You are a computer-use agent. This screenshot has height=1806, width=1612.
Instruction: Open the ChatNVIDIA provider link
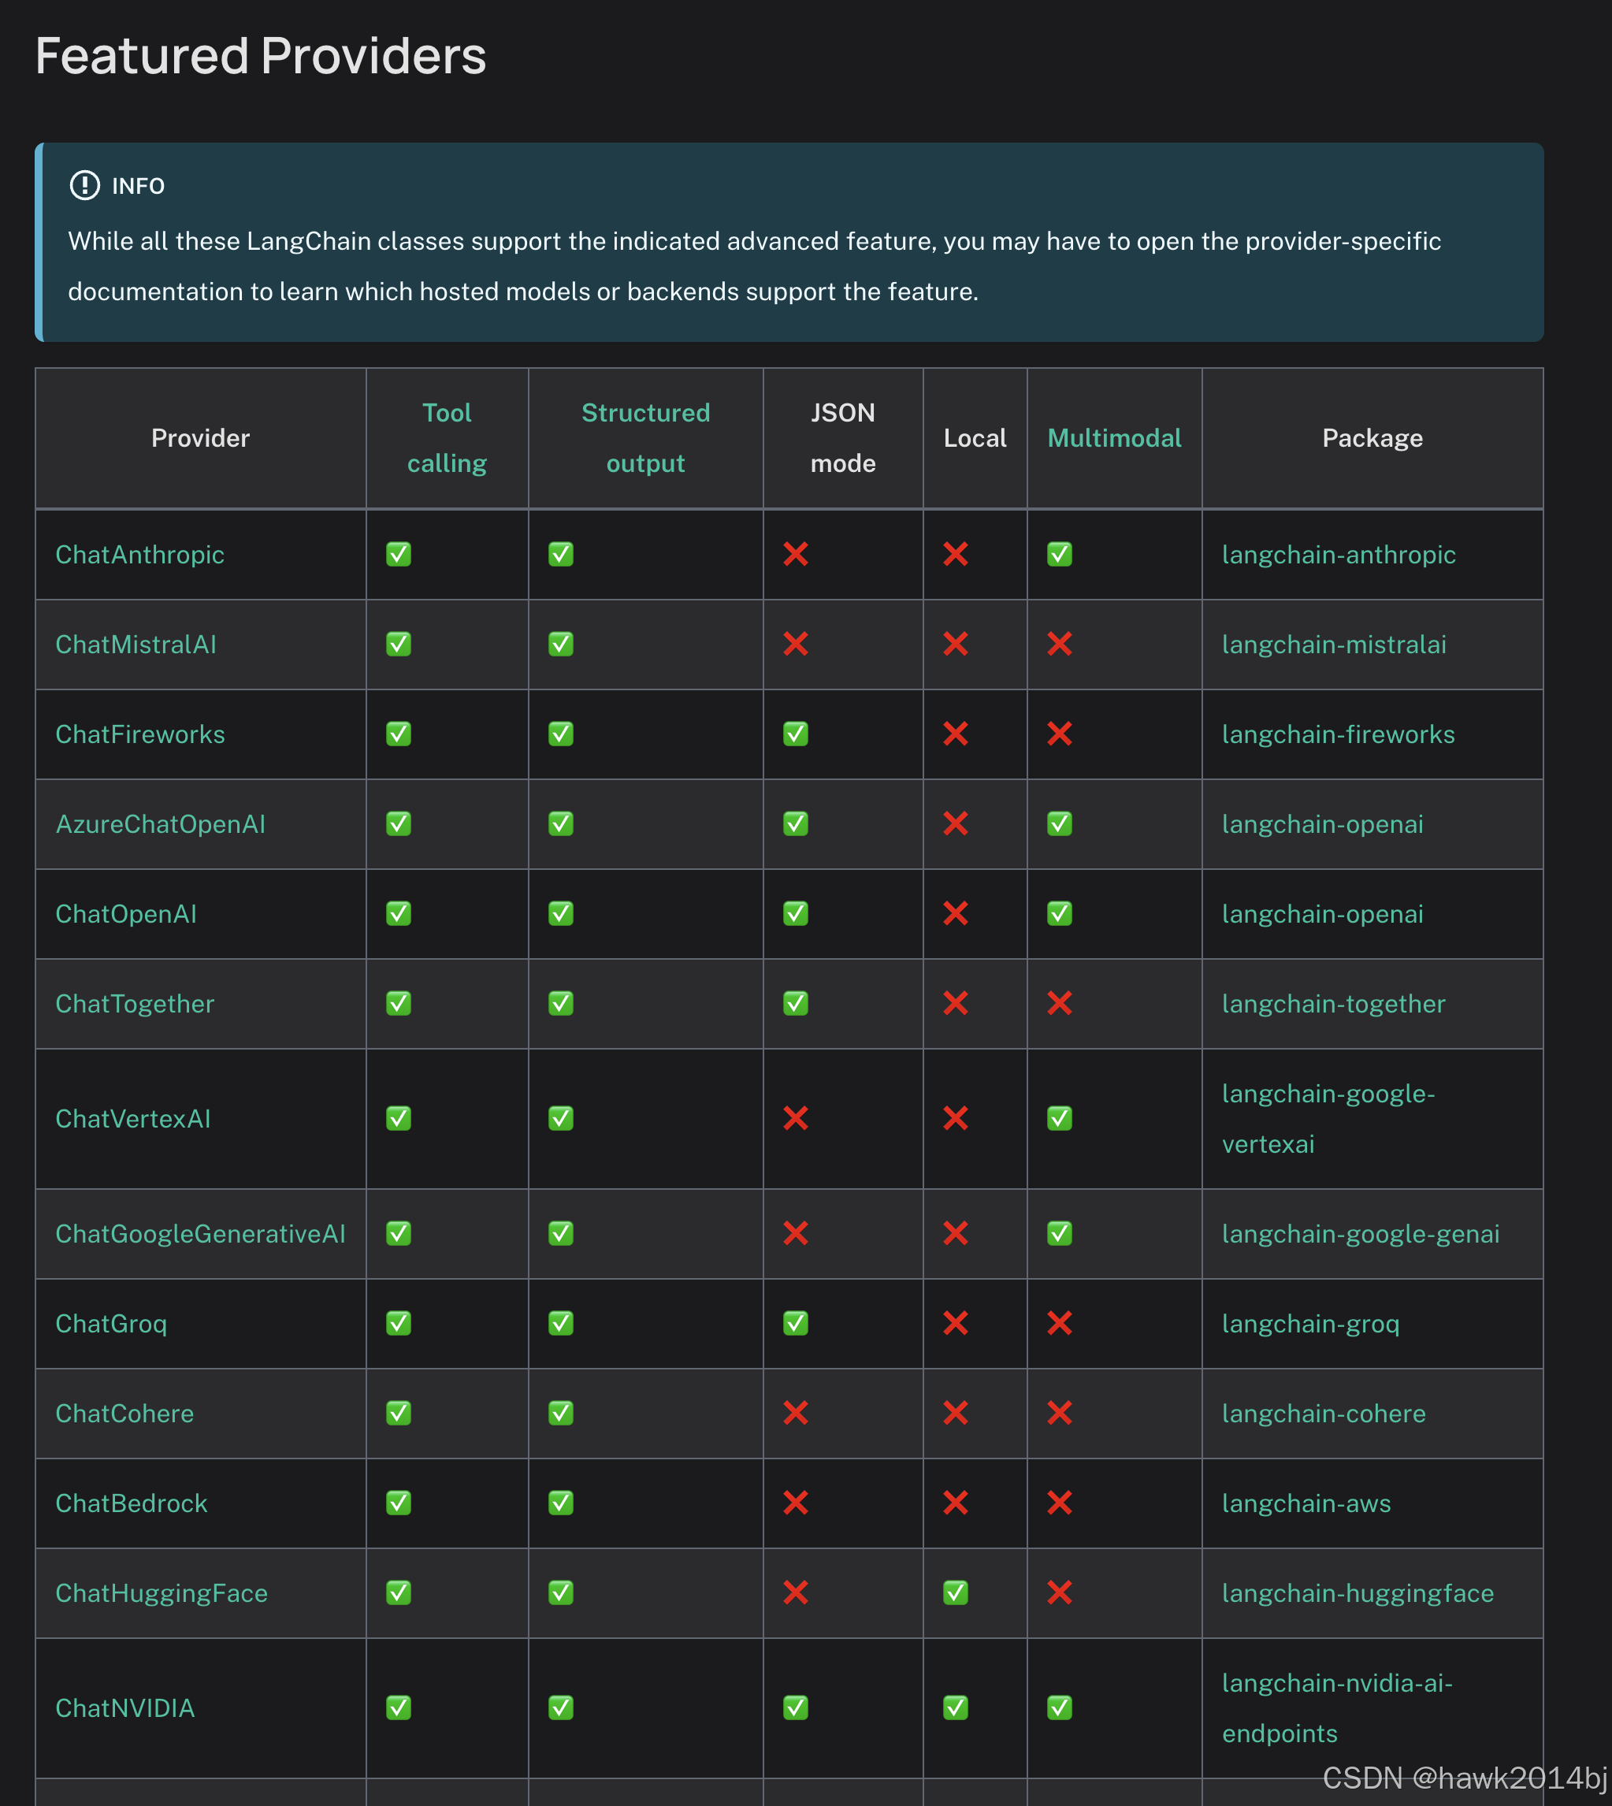pyautogui.click(x=125, y=1708)
